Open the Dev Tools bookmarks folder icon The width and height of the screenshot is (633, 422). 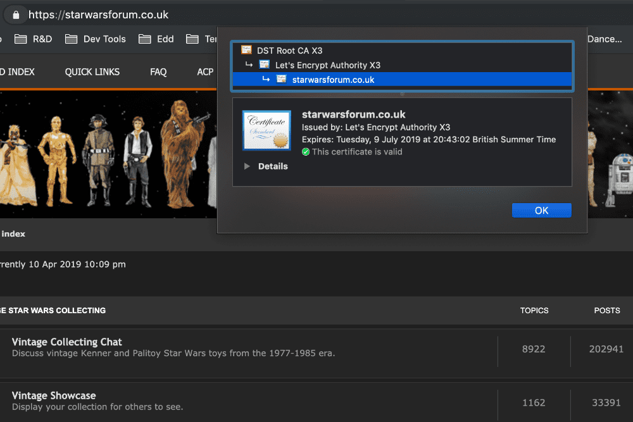click(71, 39)
